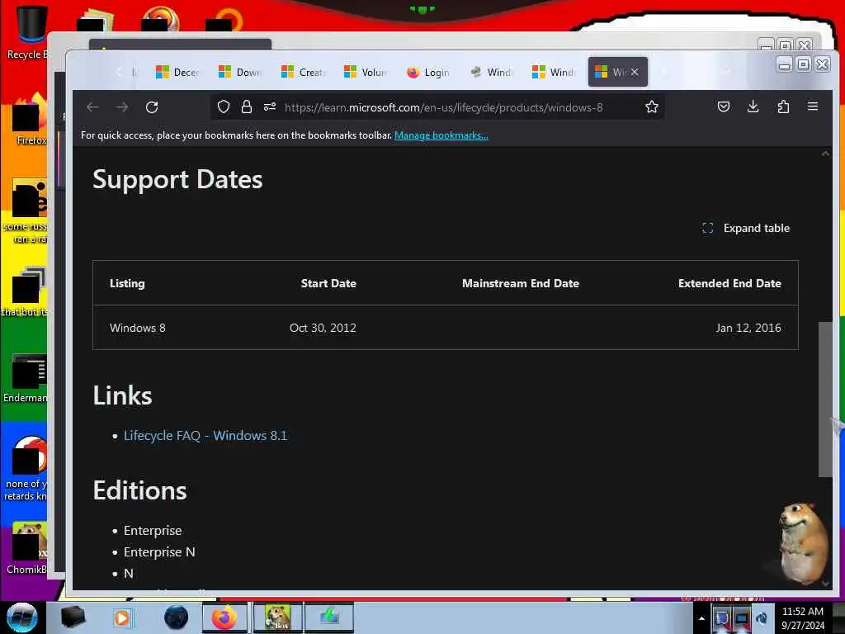Open the tracking protection shield icon
The width and height of the screenshot is (845, 634).
pos(224,106)
